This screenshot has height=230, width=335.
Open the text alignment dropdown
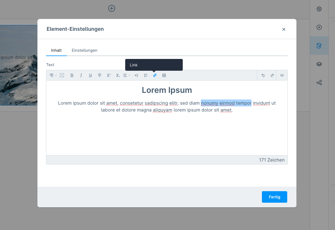[127, 75]
